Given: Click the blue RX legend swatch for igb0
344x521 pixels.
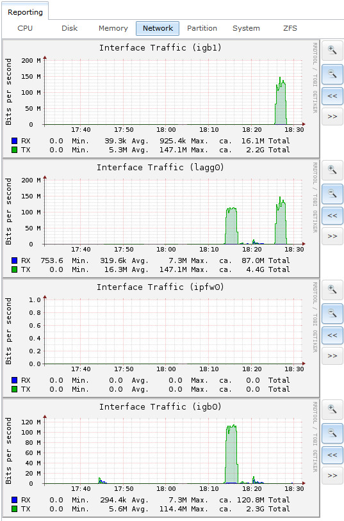Looking at the screenshot, I should (14, 500).
